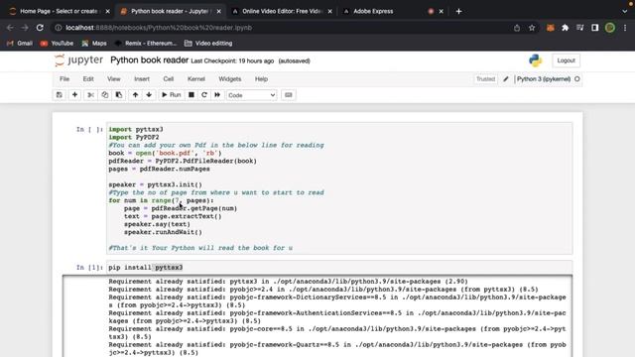Open the Edit menu
The image size is (635, 357).
point(88,79)
